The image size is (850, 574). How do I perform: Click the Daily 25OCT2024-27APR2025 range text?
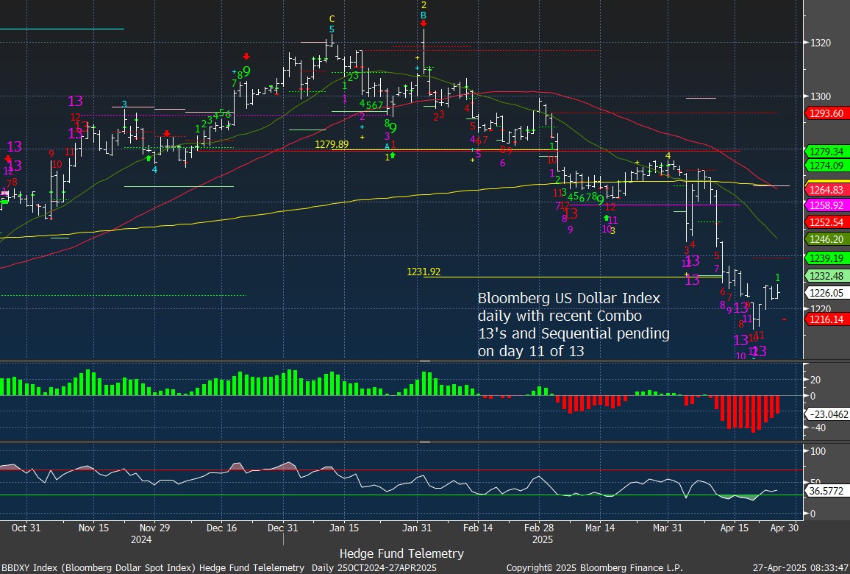point(374,567)
